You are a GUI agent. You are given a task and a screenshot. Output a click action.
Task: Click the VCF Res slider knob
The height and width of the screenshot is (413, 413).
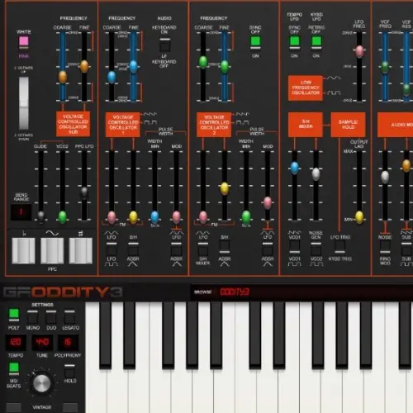click(406, 89)
